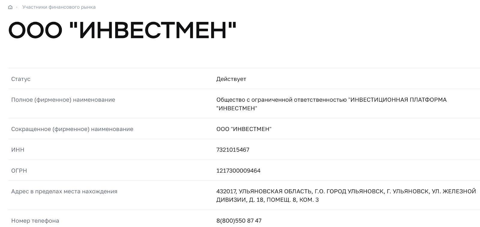
Task: Click the ОГРН row label
Action: click(19, 171)
